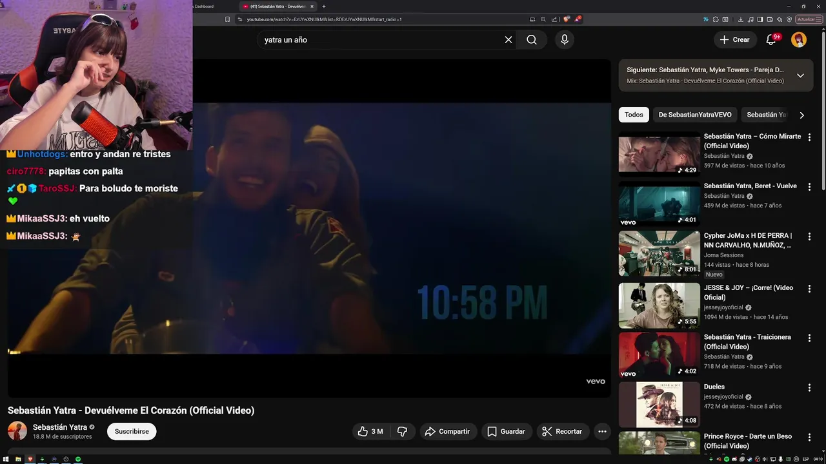Image resolution: width=826 pixels, height=464 pixels.
Task: Close the Sebastián Yatra browser tab
Action: pos(312,6)
